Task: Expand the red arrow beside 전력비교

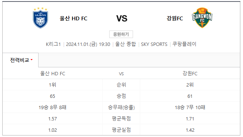Action: 32,60
